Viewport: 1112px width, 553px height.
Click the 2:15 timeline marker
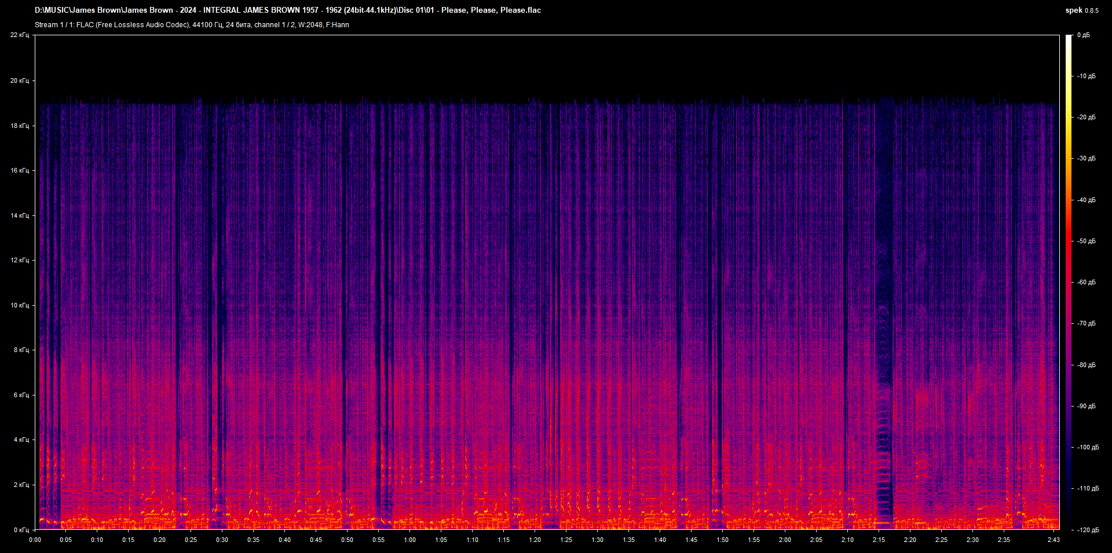pos(879,540)
